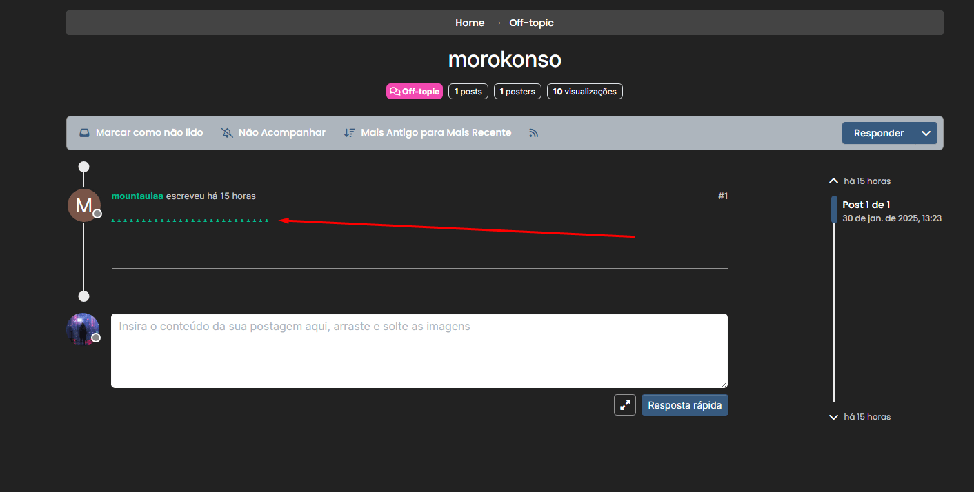Change sort order Mais Antigo para Mais Recente
Screen dimensions: 974x492
tap(428, 132)
